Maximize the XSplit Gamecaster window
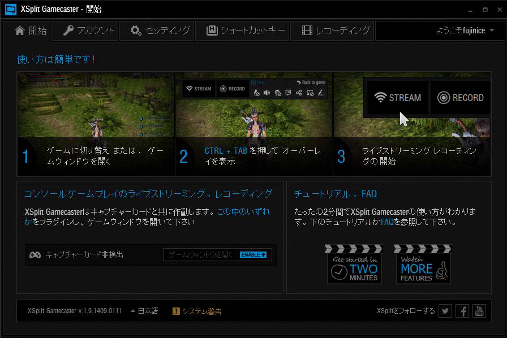This screenshot has height=338, width=507. click(485, 10)
